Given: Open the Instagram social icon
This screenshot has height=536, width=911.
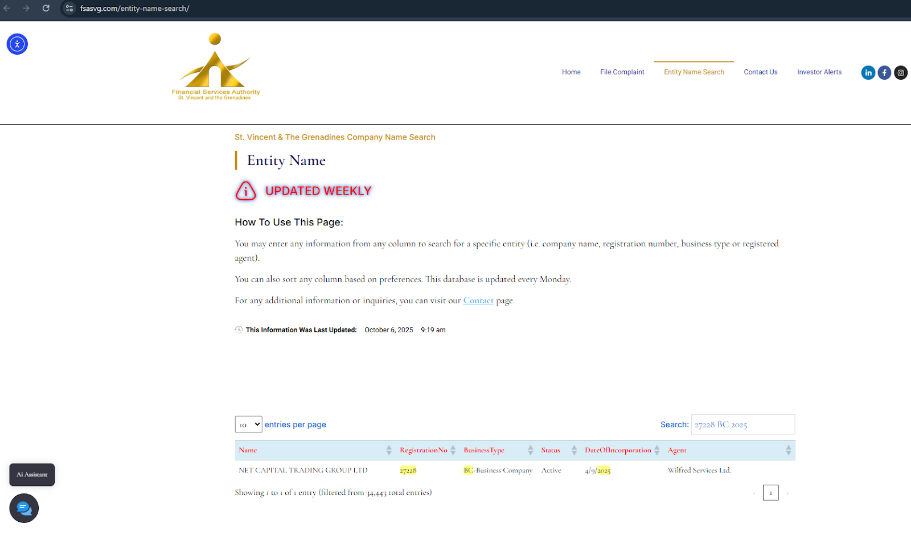Looking at the screenshot, I should tap(901, 73).
